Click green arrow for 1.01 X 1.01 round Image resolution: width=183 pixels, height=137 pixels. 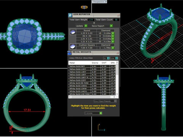pyautogui.click(x=113, y=39)
